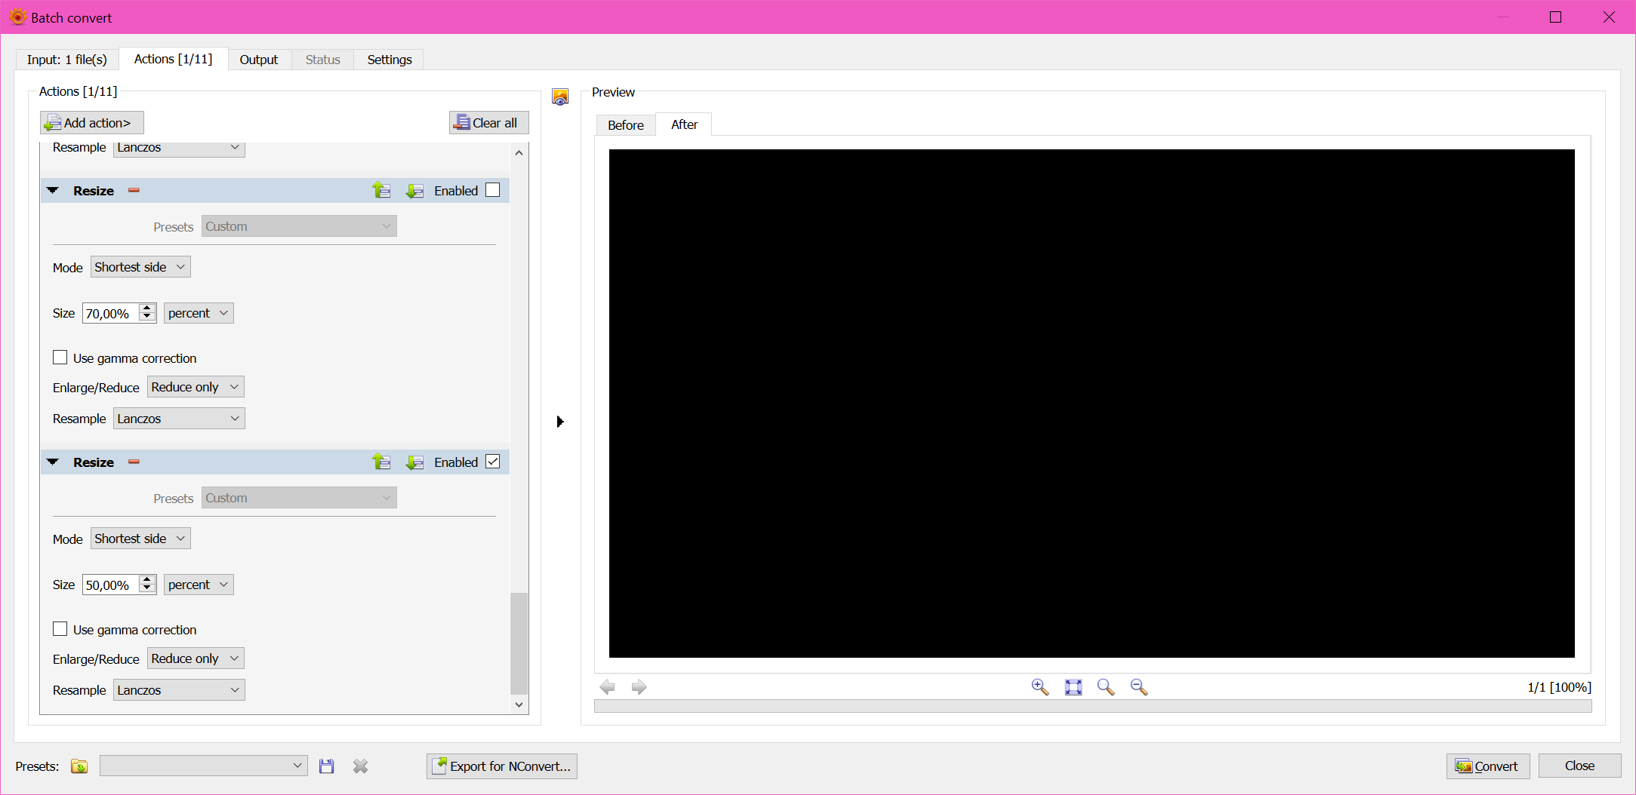Open Enlarge/Reduce dropdown in second Resize
The image size is (1636, 795).
(x=196, y=658)
